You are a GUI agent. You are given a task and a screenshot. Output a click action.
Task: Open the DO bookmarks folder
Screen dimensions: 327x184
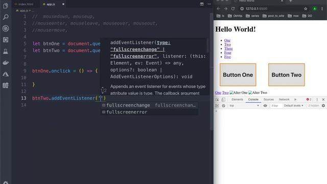(x=307, y=16)
